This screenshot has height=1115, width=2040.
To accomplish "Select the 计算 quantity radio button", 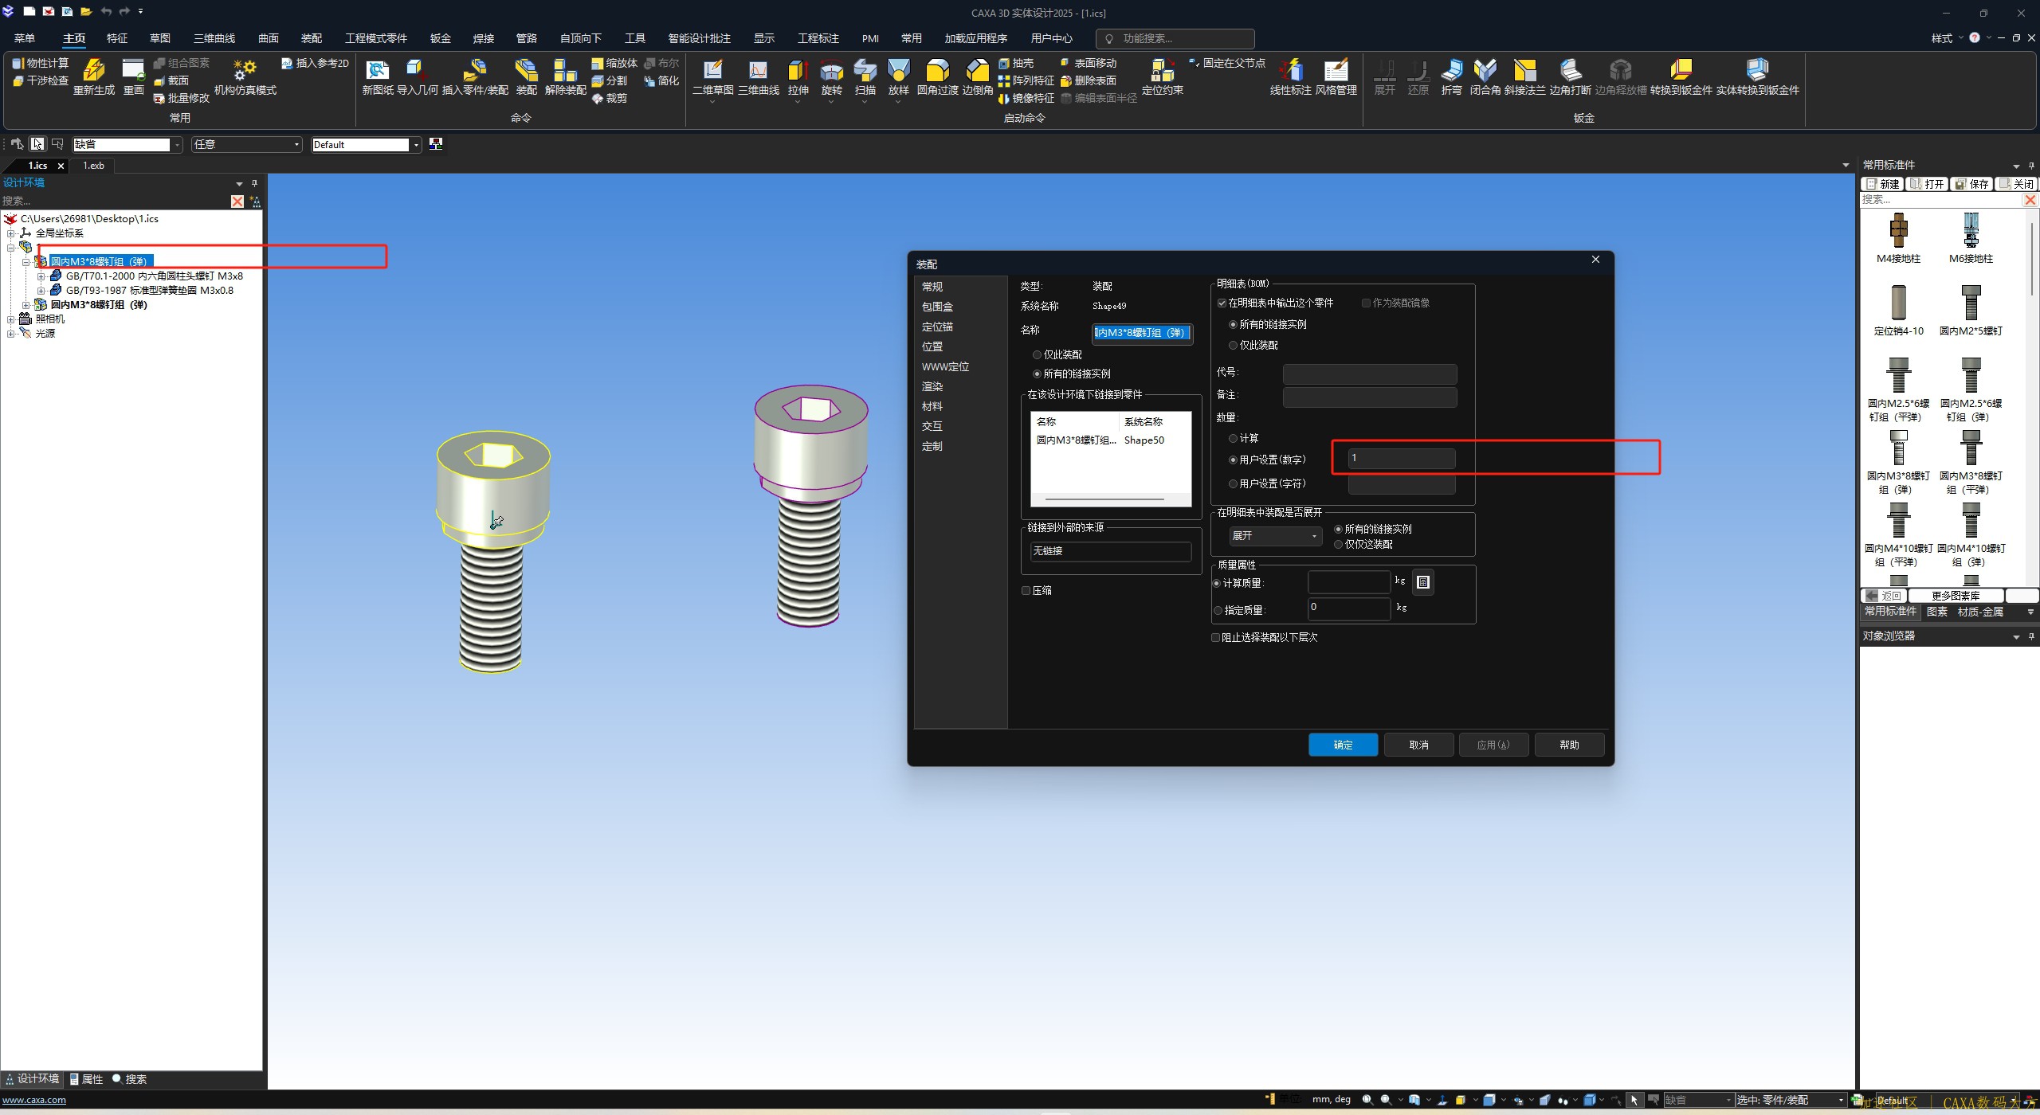I will 1233,438.
